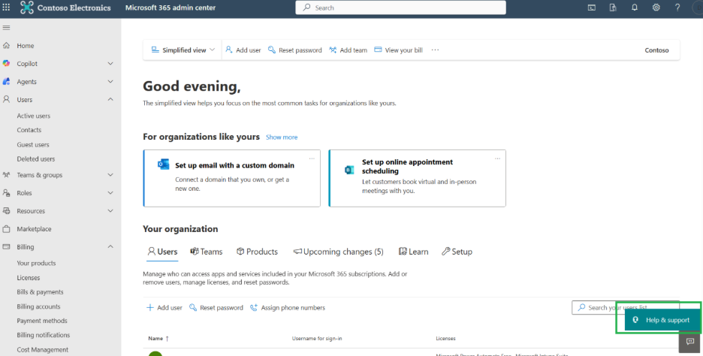Image resolution: width=703 pixels, height=356 pixels.
Task: Open the header document icon beside Cloud Shell
Action: click(613, 8)
